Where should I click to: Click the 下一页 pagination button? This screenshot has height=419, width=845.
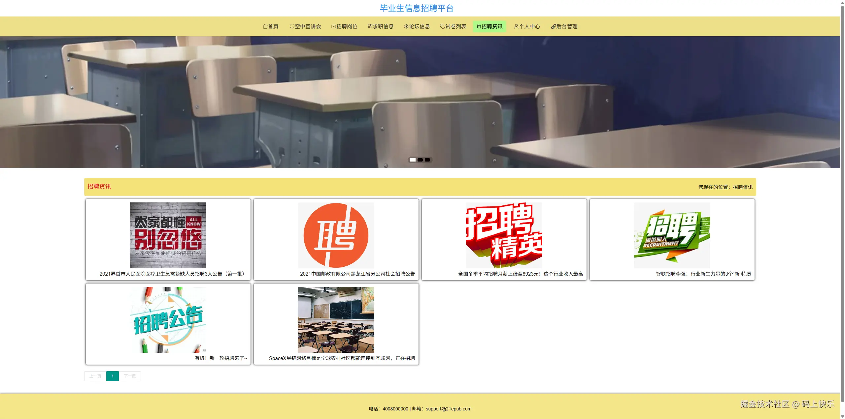point(129,376)
